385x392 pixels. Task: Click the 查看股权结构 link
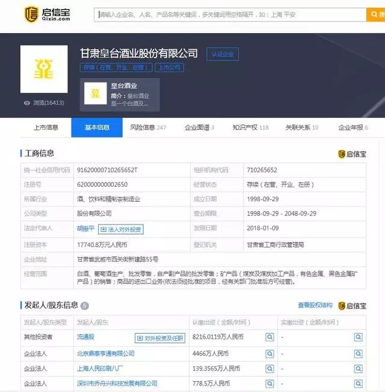[315, 305]
